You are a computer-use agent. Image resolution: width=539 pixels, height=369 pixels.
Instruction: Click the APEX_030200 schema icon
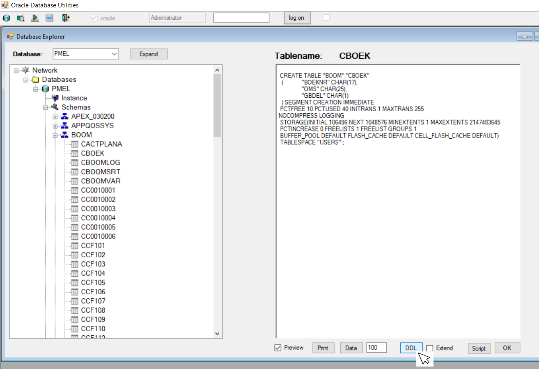65,117
